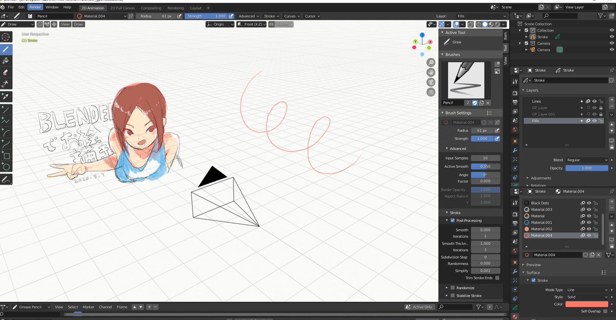Remove layer with the minus button
This screenshot has height=320, width=616.
click(611, 106)
